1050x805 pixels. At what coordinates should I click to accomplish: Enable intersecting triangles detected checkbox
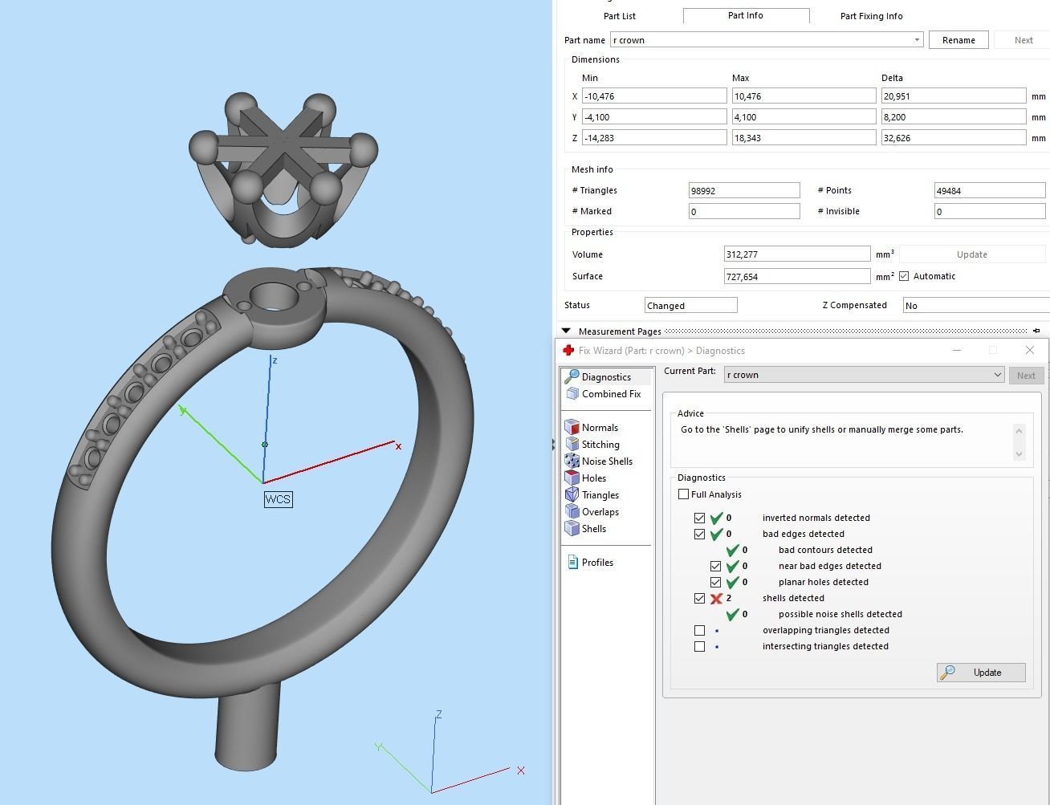(699, 646)
